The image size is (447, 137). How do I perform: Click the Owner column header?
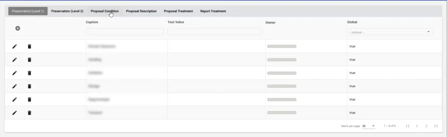(x=270, y=23)
